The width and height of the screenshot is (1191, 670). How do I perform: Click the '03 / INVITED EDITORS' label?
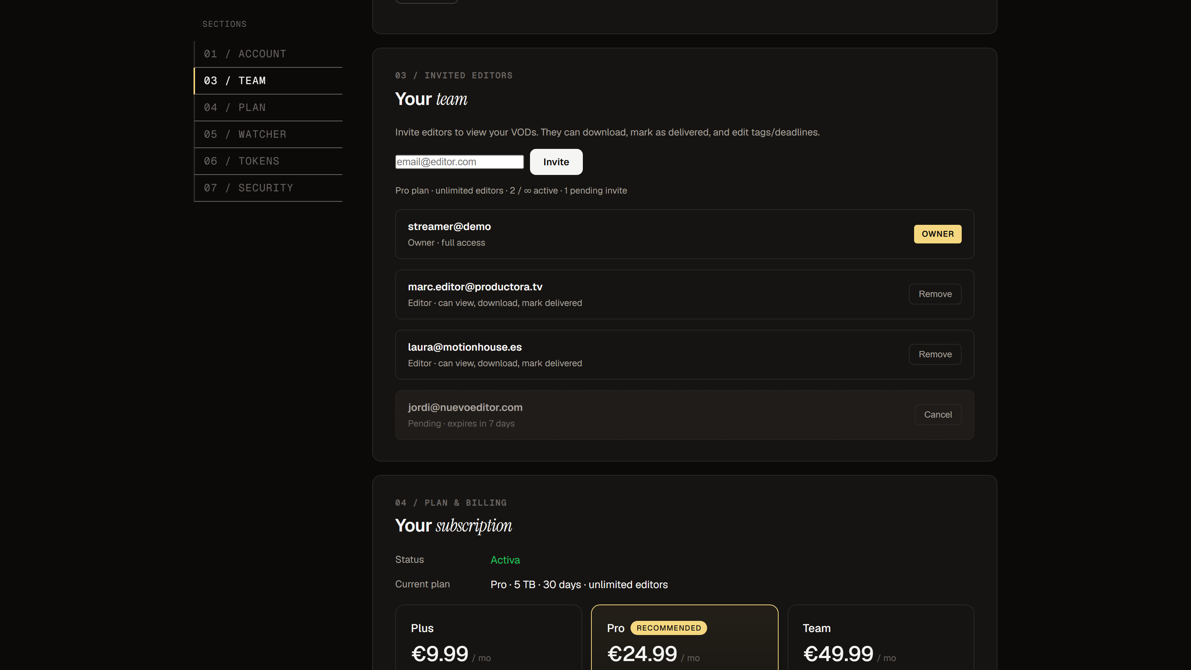coord(454,75)
